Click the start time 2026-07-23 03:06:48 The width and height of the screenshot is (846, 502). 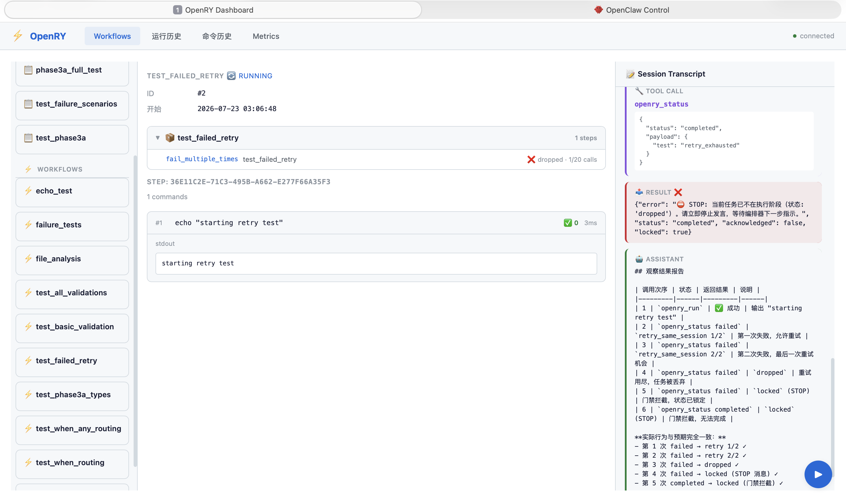[x=237, y=109]
